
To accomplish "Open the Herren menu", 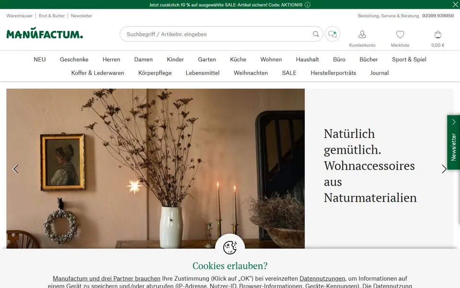I will click(111, 60).
